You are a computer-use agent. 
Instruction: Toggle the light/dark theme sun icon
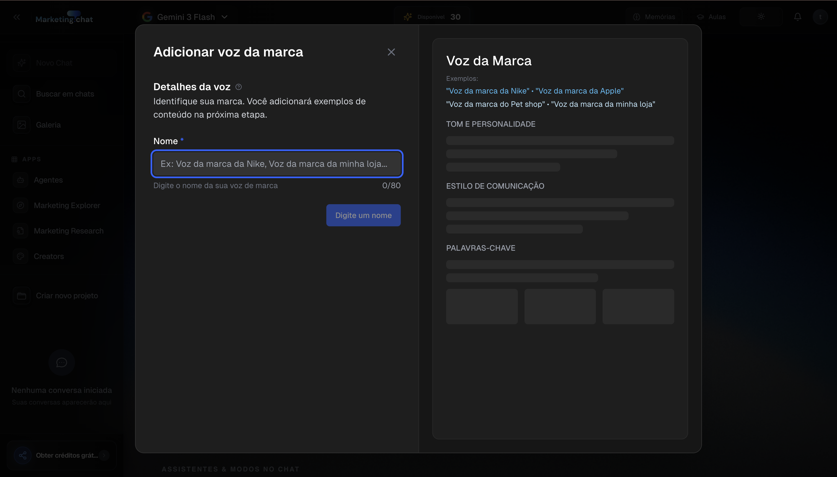[x=761, y=17]
